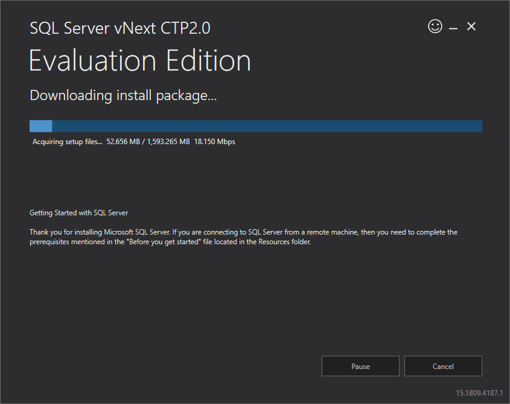Screen dimensions: 510x404
Task: Cancel the SQL Server download
Action: tap(443, 366)
